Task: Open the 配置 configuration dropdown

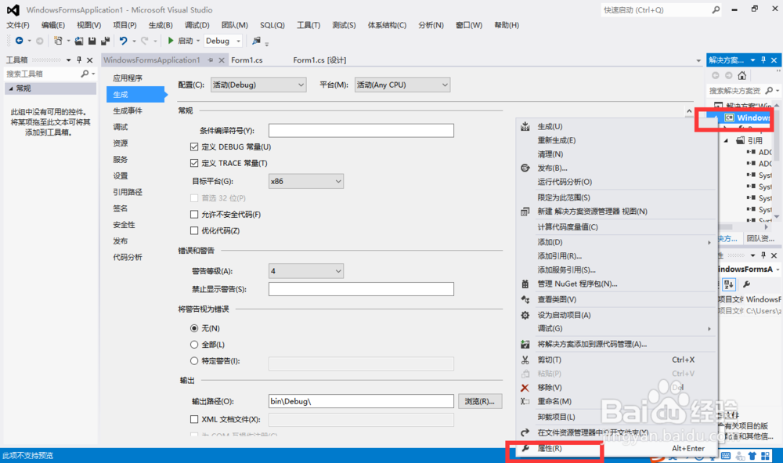Action: [258, 85]
